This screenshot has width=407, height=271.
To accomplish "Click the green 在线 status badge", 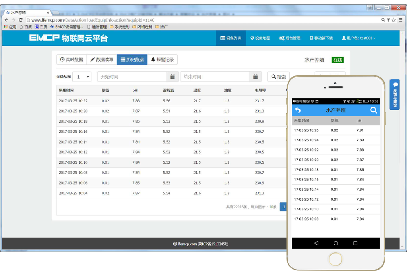I will click(338, 60).
